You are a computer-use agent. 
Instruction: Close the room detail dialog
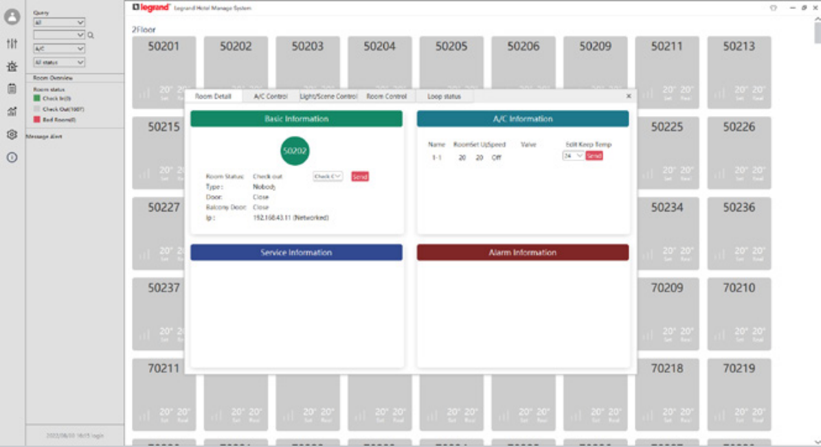point(629,96)
